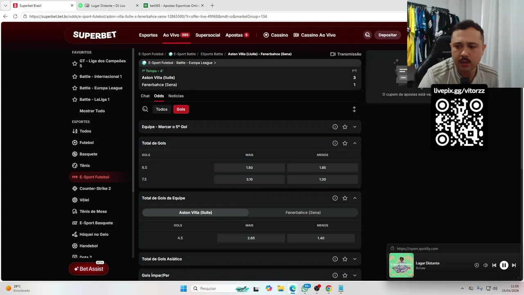Collapse Total de Gols market
The image size is (524, 295).
(x=355, y=143)
